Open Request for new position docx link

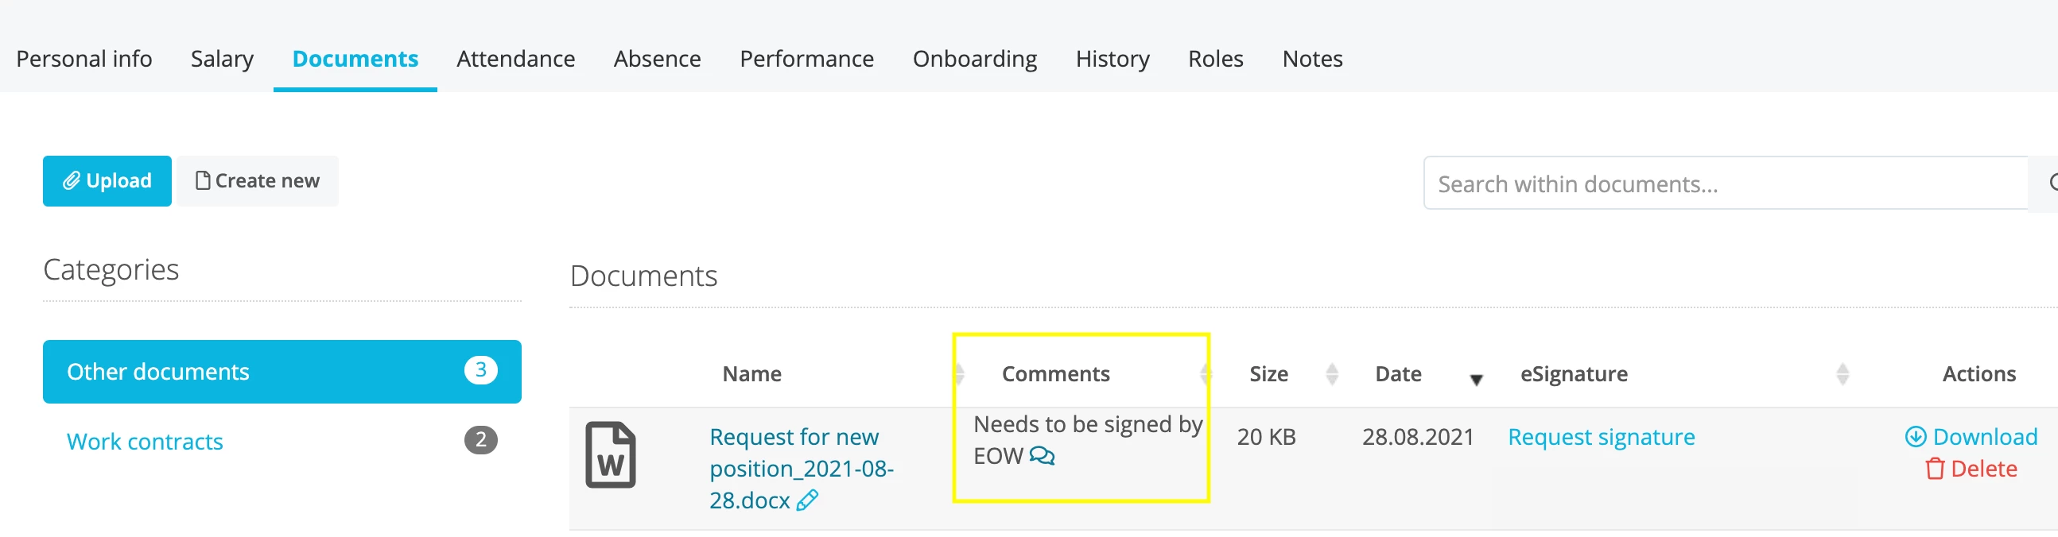pyautogui.click(x=802, y=469)
